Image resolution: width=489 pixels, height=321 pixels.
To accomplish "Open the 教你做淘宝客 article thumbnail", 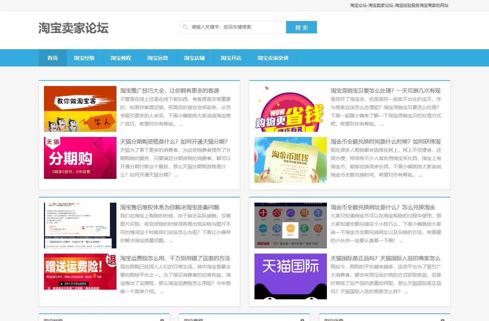I will (x=80, y=109).
